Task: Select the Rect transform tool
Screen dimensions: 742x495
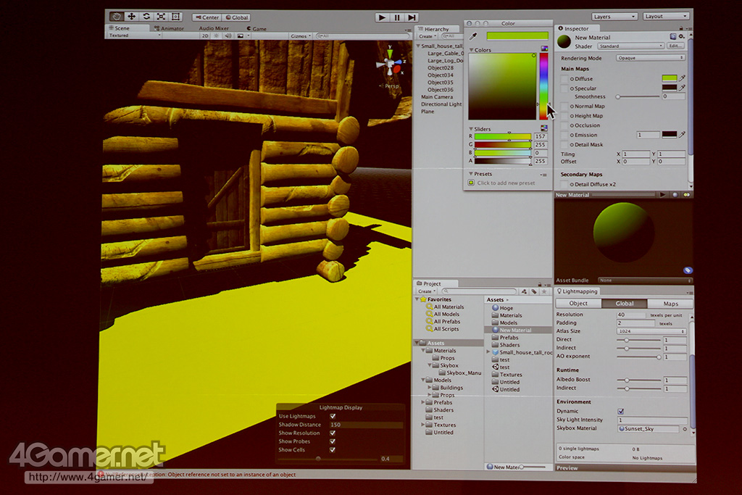Action: pos(175,17)
